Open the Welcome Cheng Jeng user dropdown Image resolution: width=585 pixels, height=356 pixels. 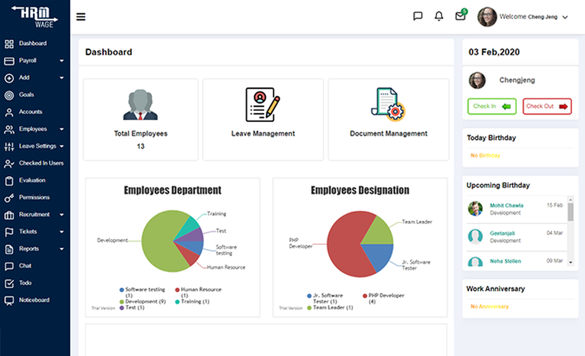point(522,17)
